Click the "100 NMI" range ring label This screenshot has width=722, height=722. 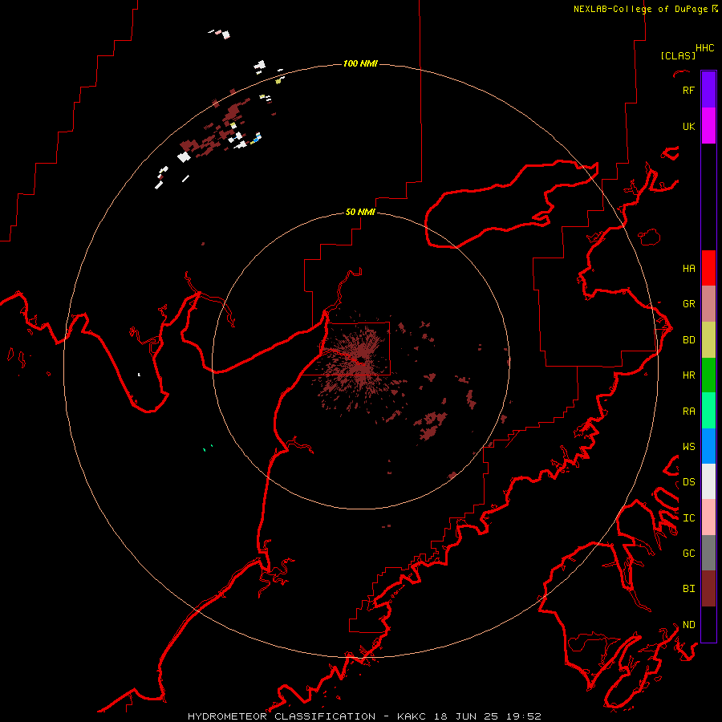360,63
